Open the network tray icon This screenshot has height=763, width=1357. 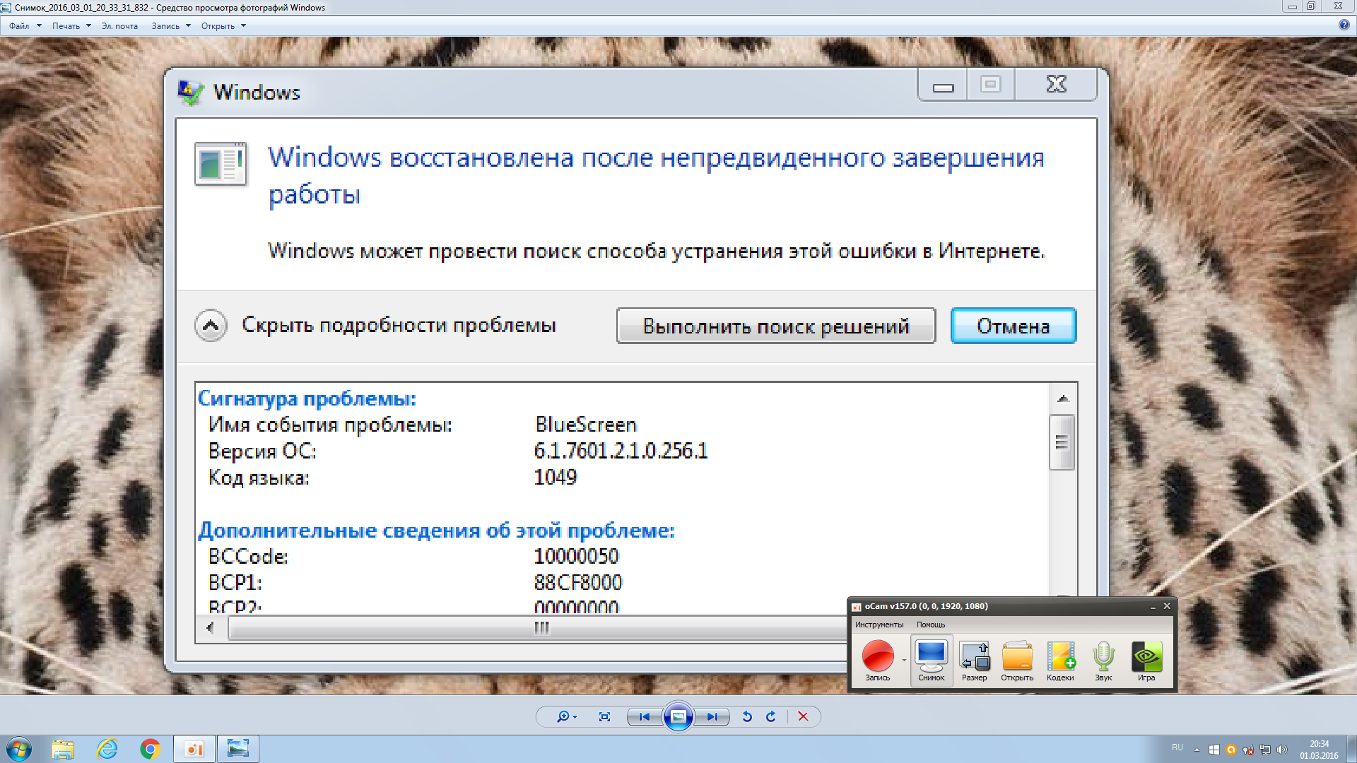[x=1265, y=750]
